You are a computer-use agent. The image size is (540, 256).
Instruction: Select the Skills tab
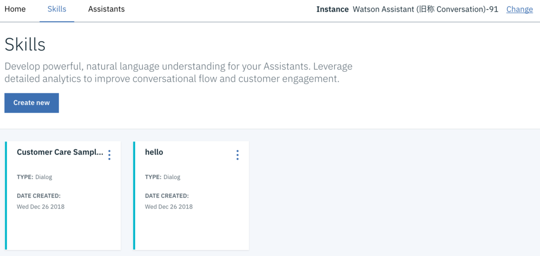(56, 9)
